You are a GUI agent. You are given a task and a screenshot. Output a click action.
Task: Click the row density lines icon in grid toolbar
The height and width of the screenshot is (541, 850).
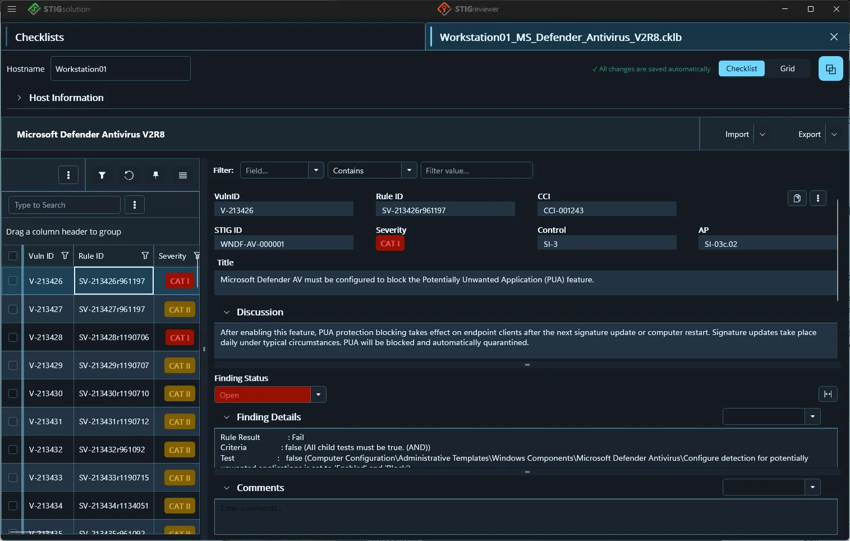point(183,175)
